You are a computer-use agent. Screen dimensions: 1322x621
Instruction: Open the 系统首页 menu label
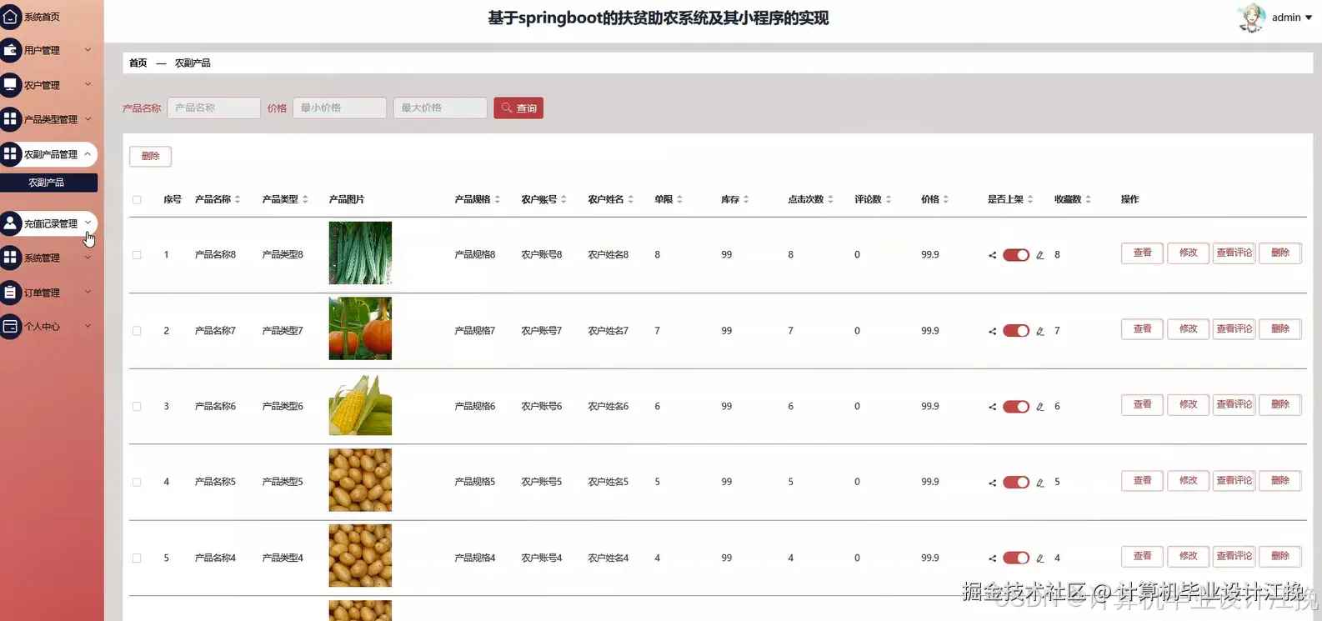42,17
